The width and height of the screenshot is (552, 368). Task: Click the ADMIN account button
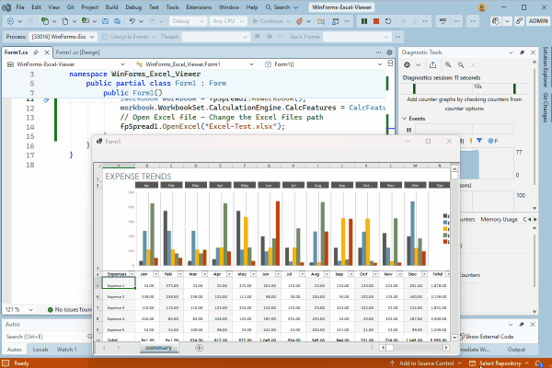tap(537, 21)
